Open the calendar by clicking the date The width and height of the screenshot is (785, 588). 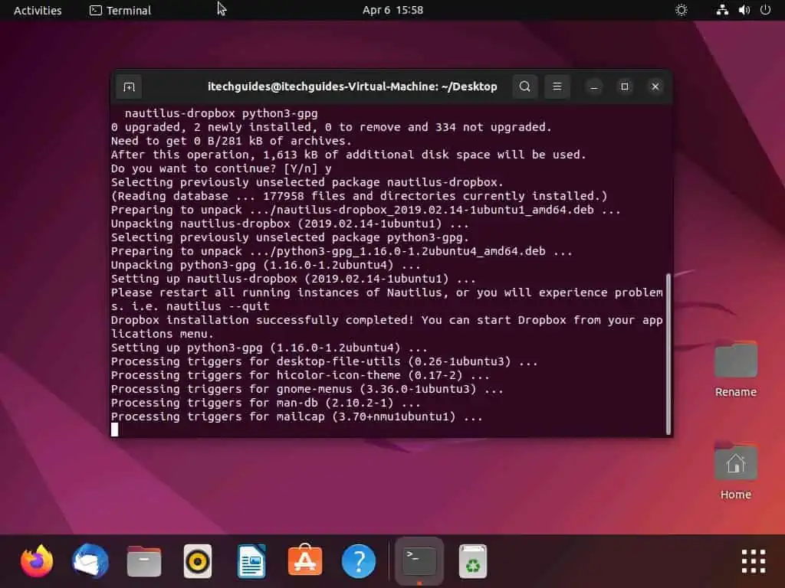[392, 10]
